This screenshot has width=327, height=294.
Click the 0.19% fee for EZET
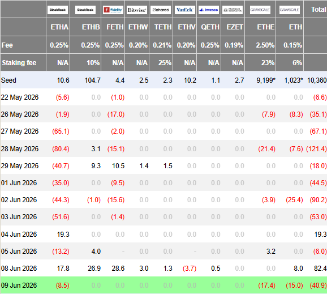234,45
